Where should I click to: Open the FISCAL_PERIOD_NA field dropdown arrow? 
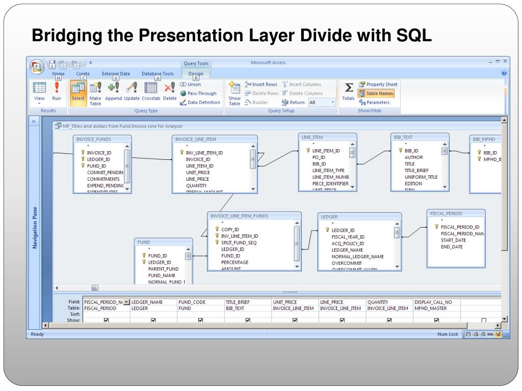tap(126, 302)
